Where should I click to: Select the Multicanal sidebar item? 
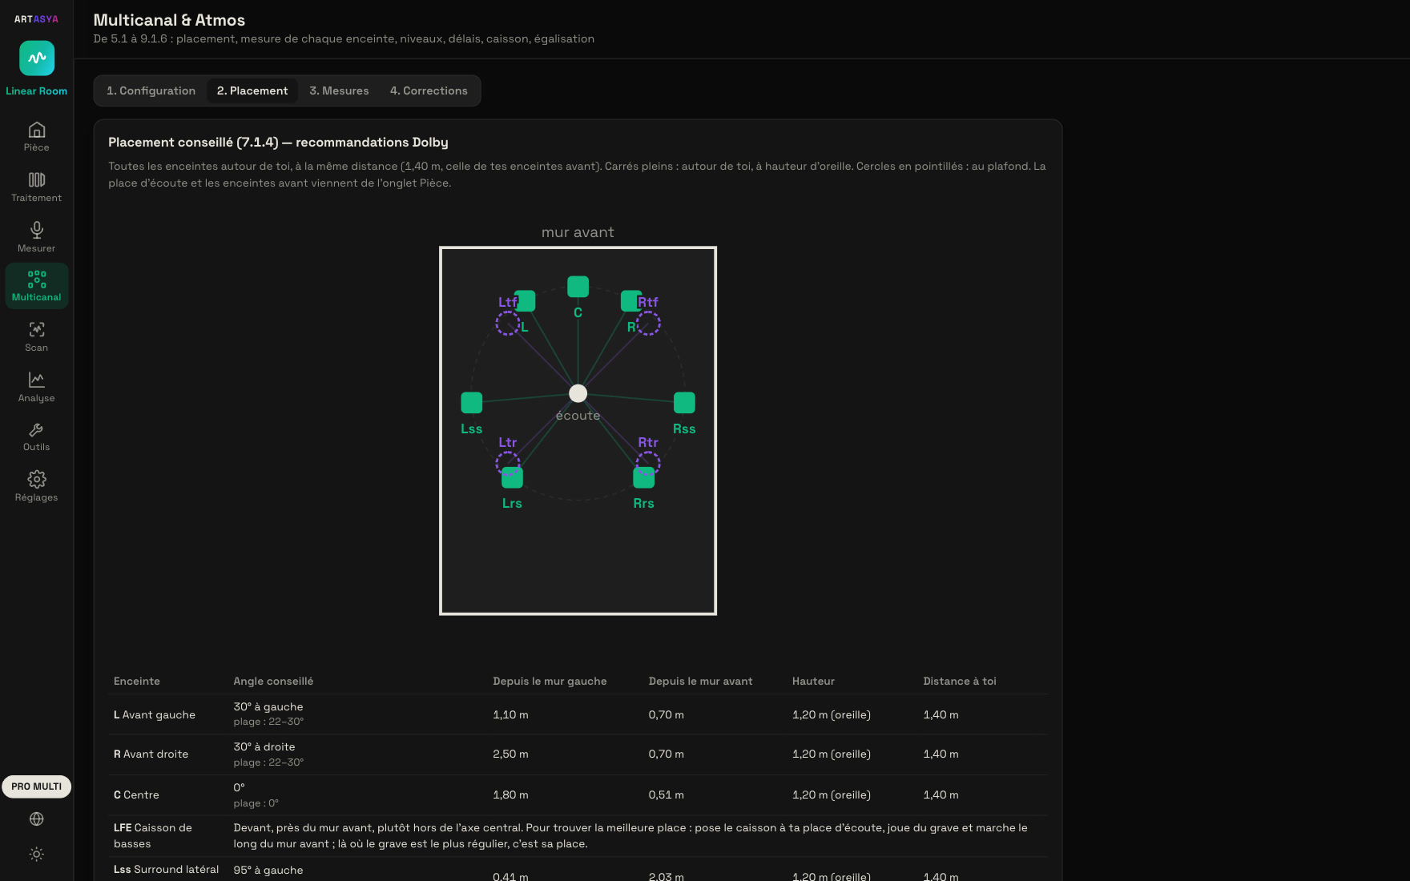point(36,287)
